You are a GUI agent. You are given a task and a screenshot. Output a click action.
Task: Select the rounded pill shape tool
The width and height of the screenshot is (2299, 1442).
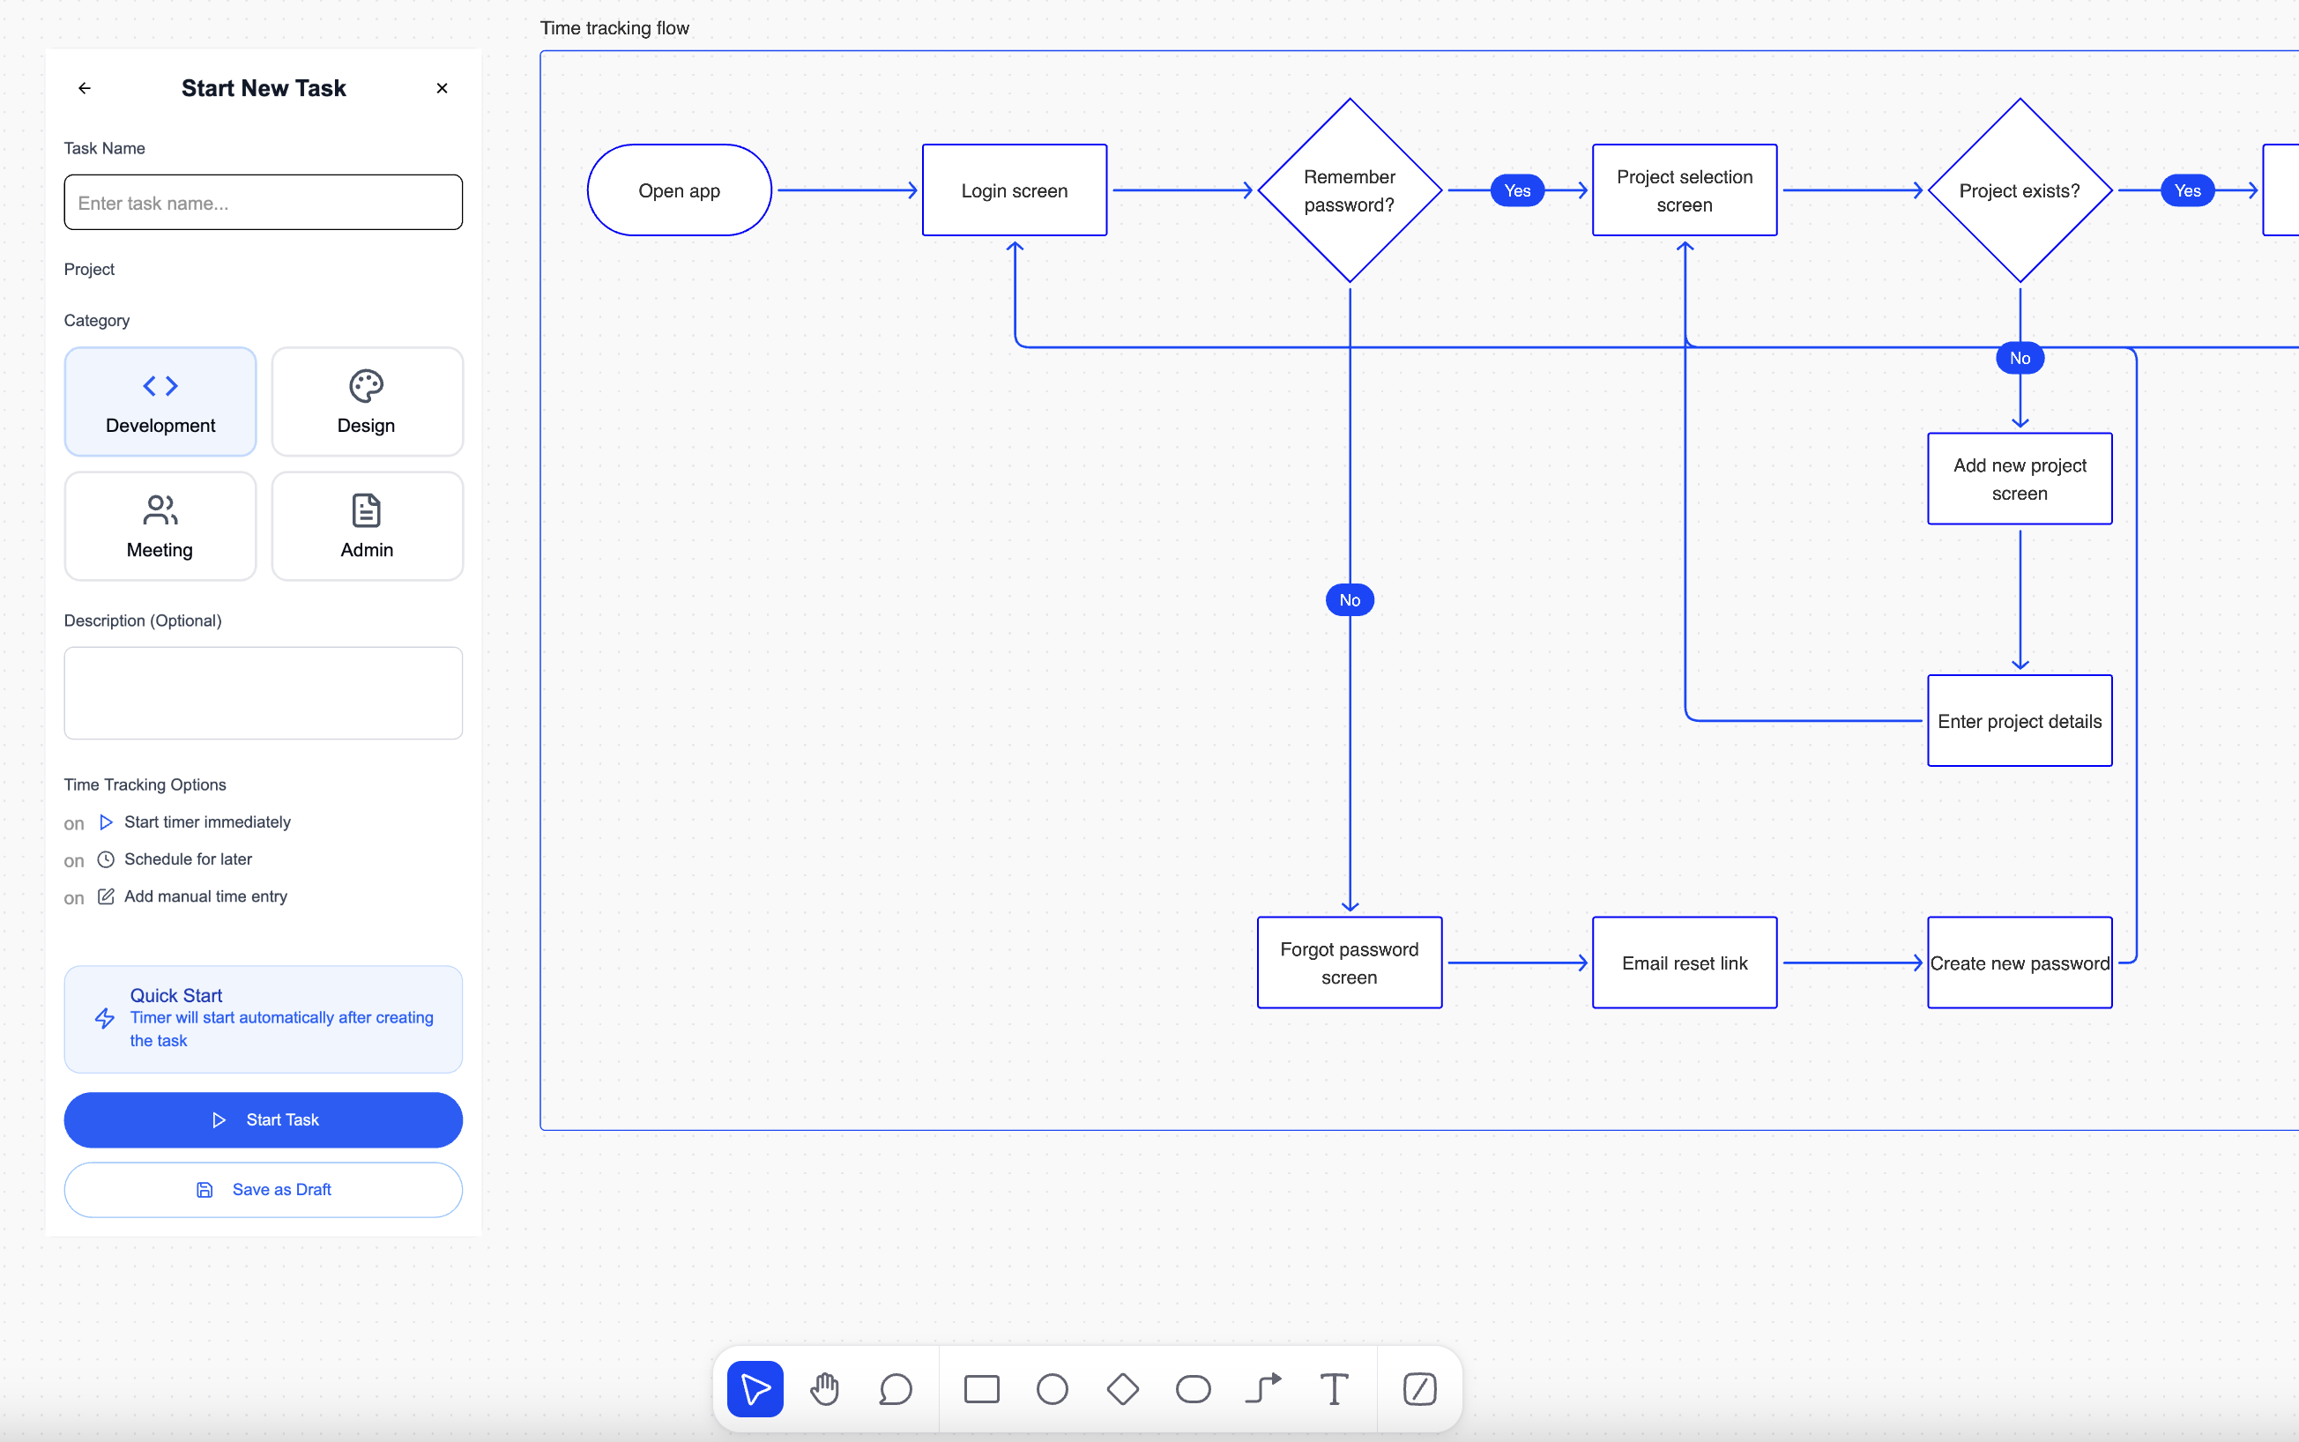(x=1193, y=1388)
